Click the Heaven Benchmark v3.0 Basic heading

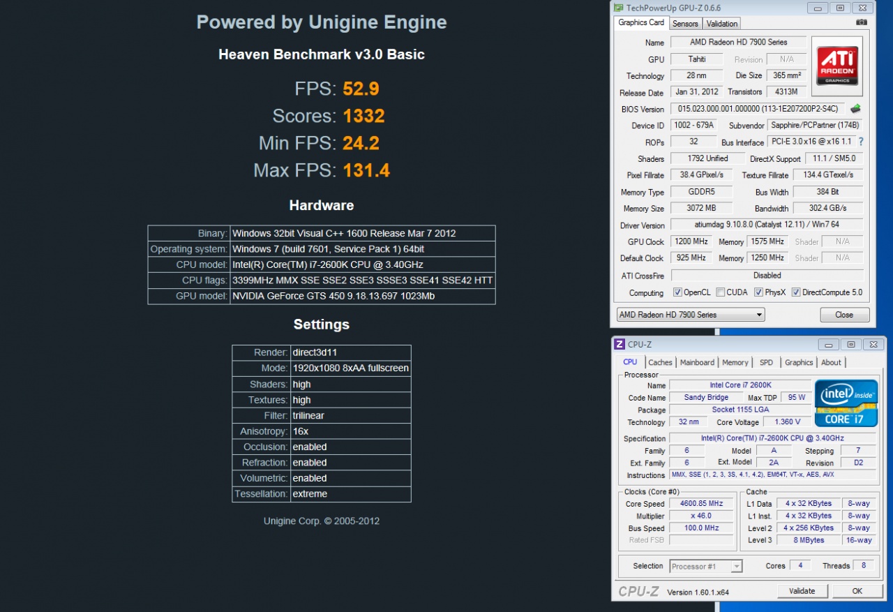tap(322, 54)
